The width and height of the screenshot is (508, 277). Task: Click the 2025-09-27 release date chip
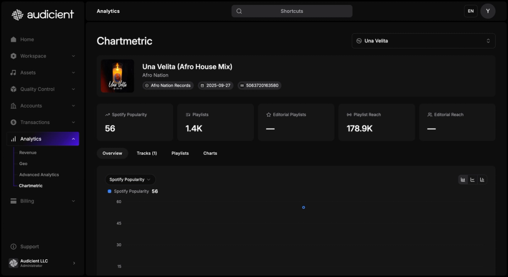tap(215, 85)
